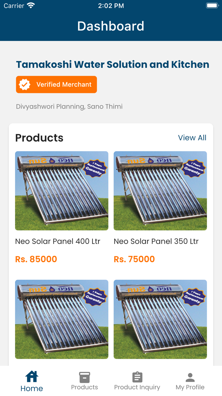Click the Verified Merchant button
Viewport: 222px width, 396px height.
tap(56, 85)
